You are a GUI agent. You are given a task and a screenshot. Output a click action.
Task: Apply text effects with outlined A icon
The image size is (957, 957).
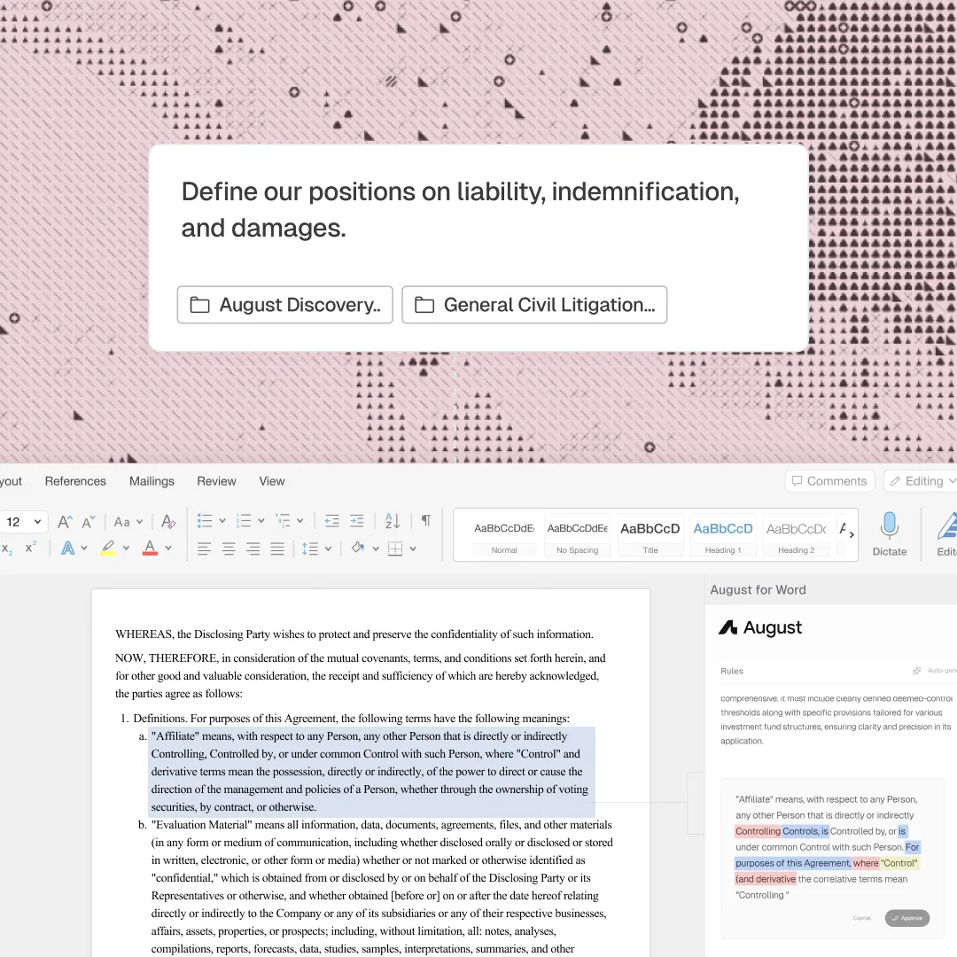point(67,549)
